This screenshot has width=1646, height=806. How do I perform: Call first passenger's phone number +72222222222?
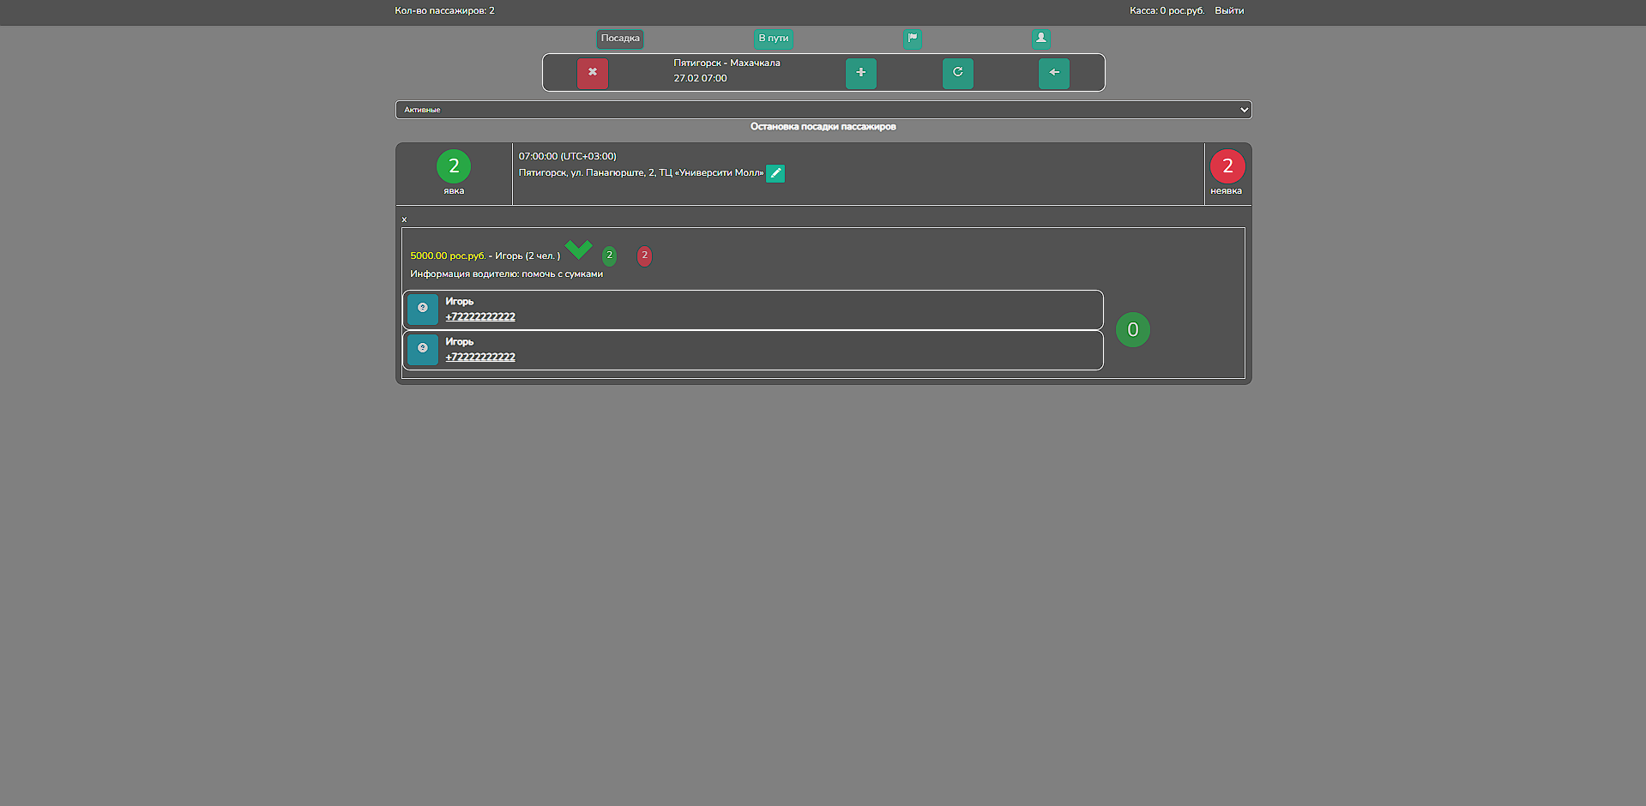click(x=480, y=317)
